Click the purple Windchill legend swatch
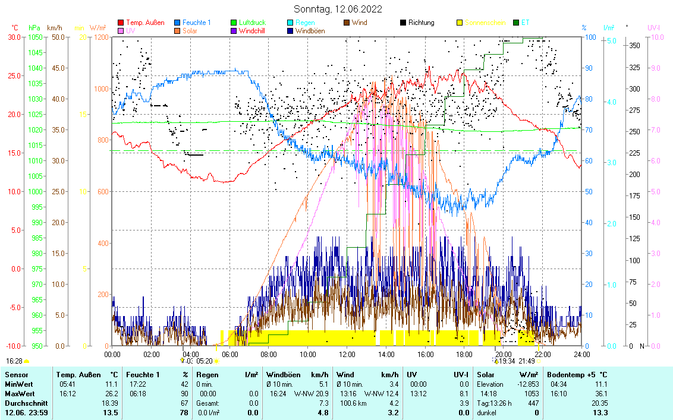 coord(234,31)
